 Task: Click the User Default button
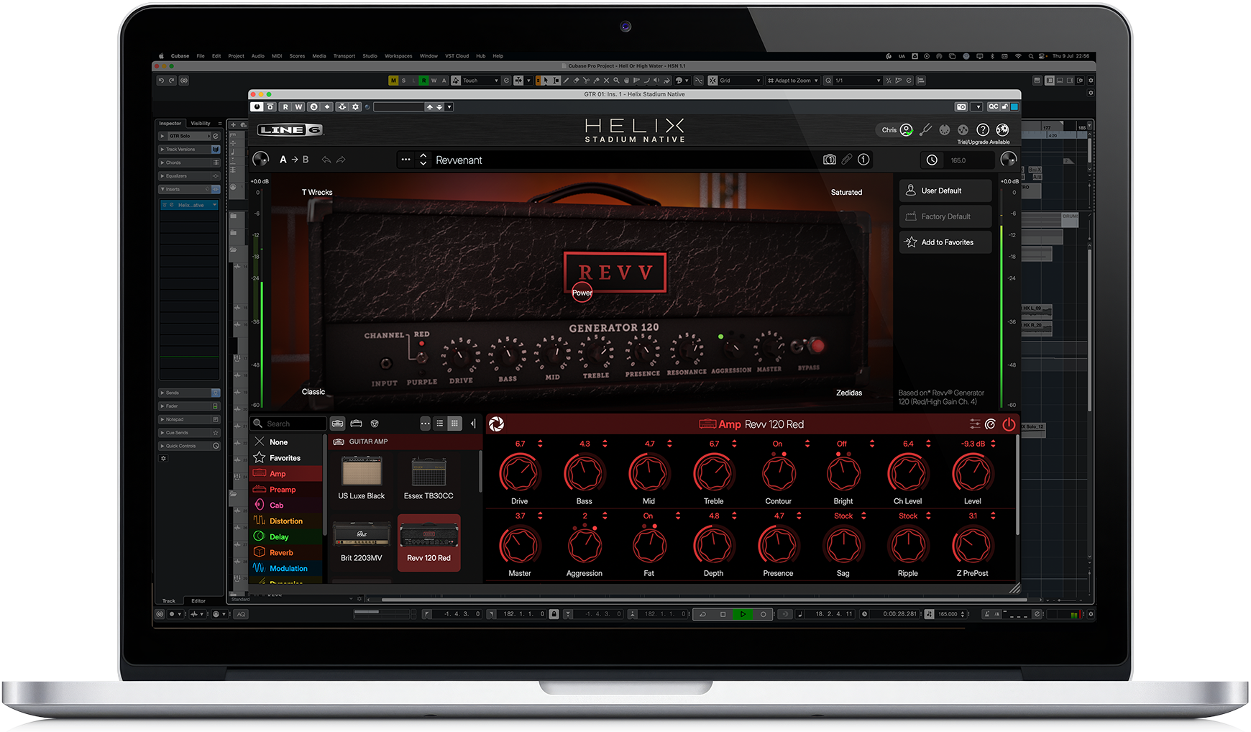[x=945, y=191]
